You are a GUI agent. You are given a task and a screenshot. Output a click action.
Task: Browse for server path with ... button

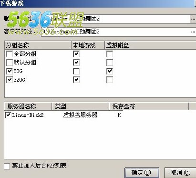click(x=193, y=19)
